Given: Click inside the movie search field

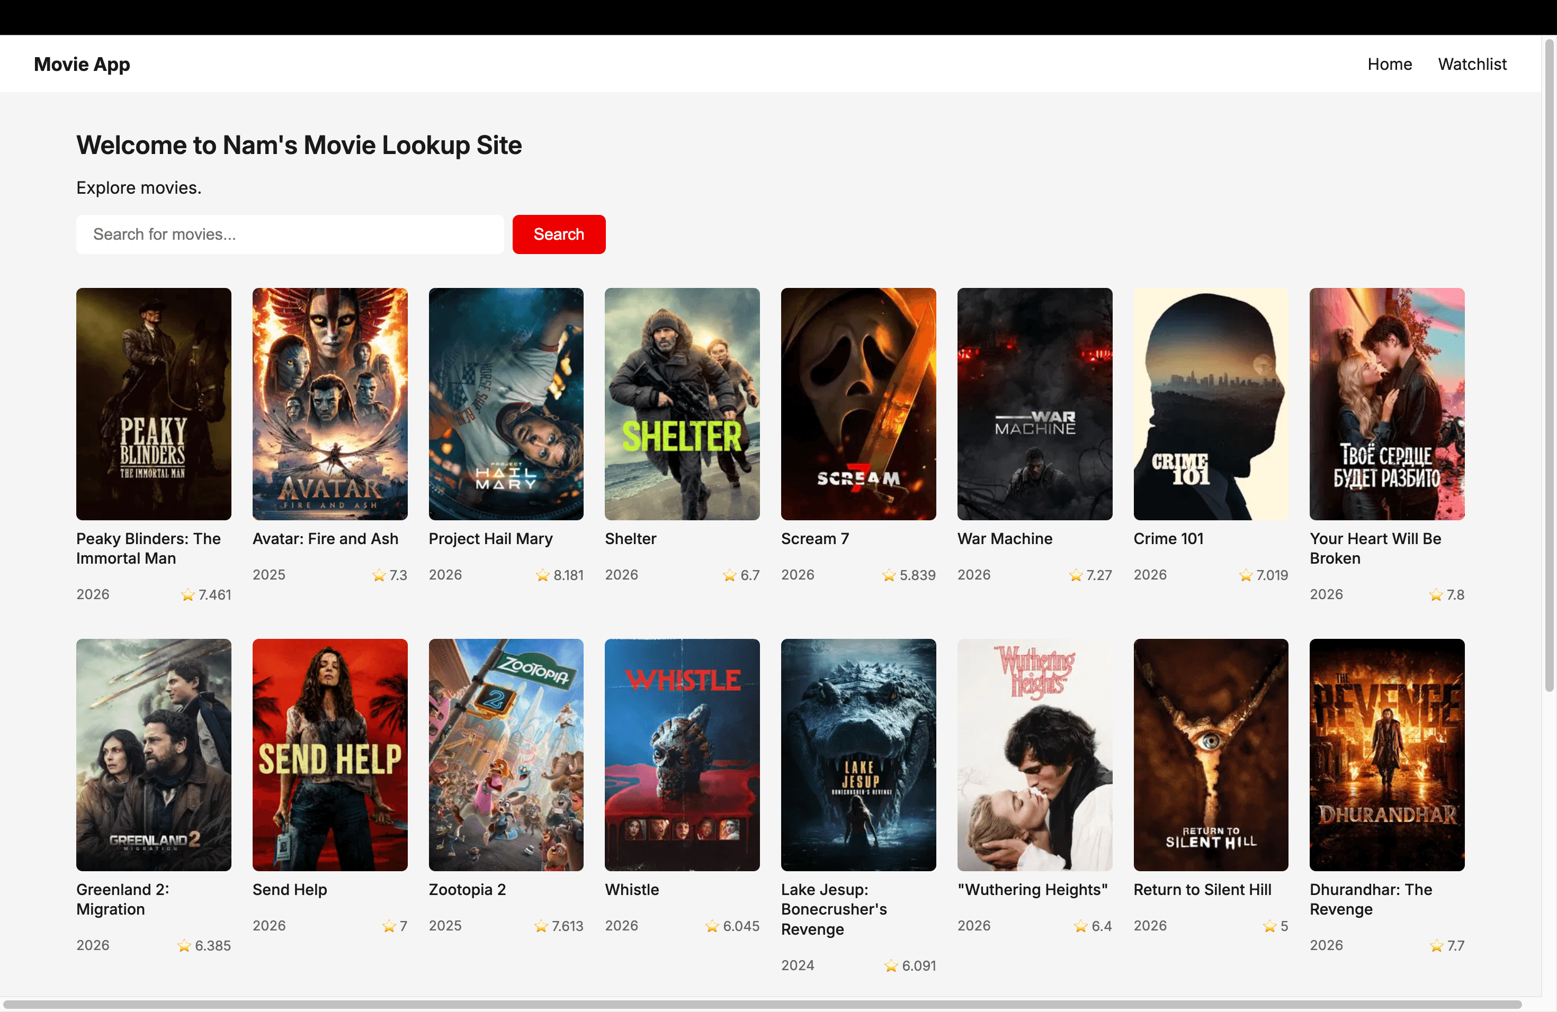Looking at the screenshot, I should pyautogui.click(x=290, y=234).
